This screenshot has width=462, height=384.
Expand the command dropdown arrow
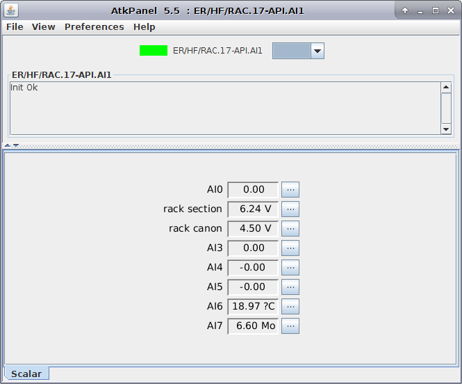pyautogui.click(x=317, y=51)
